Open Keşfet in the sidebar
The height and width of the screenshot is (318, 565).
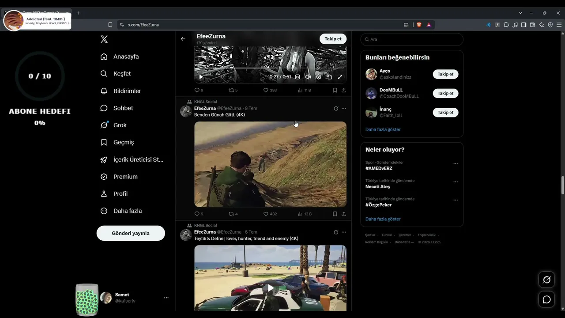click(116, 74)
